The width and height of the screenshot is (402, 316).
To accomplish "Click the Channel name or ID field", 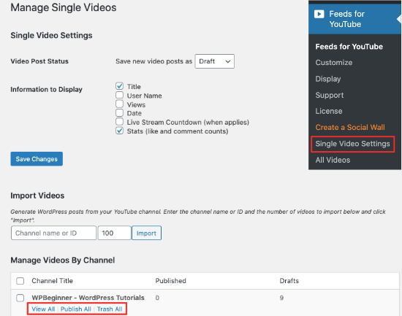I will pyautogui.click(x=53, y=233).
